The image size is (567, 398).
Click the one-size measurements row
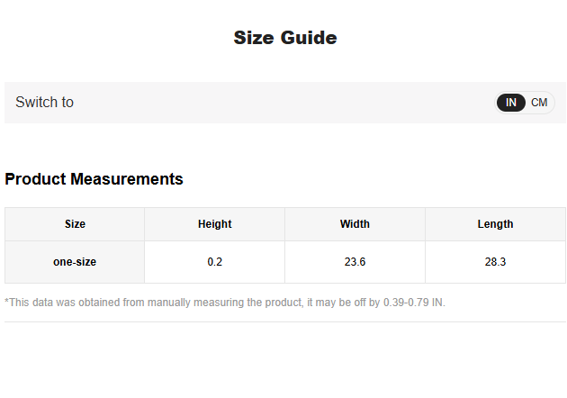pyautogui.click(x=285, y=262)
